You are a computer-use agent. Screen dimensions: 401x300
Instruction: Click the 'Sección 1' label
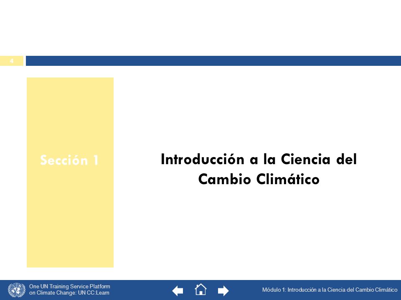(69, 160)
